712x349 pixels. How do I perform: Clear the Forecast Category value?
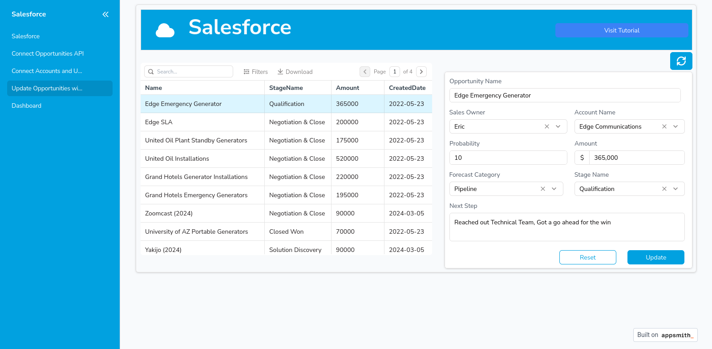(x=542, y=189)
